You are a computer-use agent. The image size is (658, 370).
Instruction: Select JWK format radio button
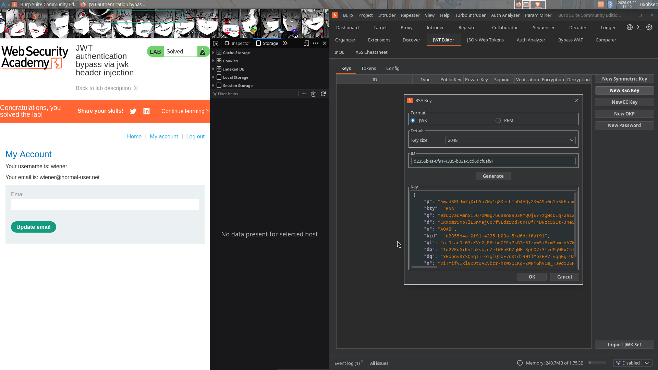[x=413, y=121]
